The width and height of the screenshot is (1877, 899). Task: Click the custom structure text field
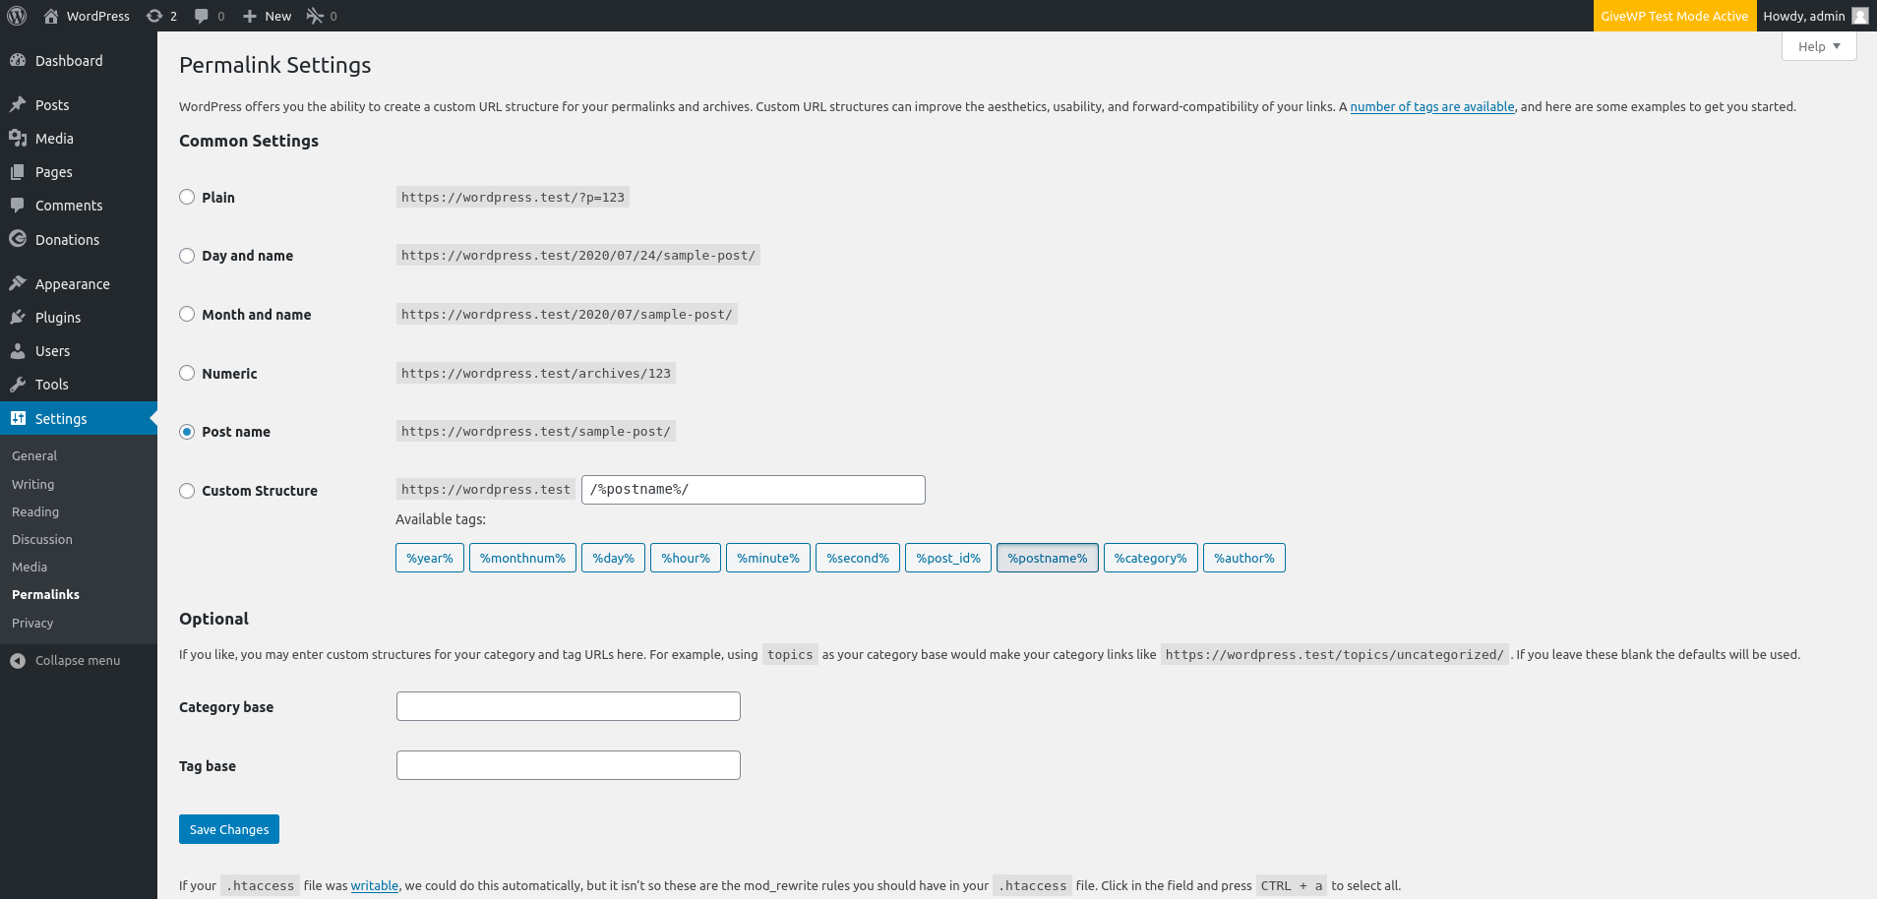[x=754, y=490]
